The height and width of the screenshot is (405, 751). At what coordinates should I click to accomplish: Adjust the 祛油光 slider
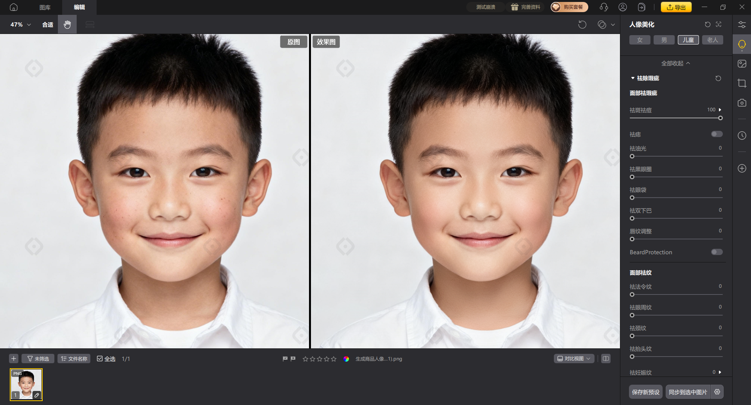pyautogui.click(x=632, y=156)
